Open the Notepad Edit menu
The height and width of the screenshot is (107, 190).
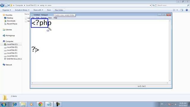[38, 18]
